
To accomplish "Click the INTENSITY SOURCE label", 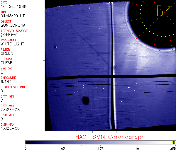I will 14,31.
